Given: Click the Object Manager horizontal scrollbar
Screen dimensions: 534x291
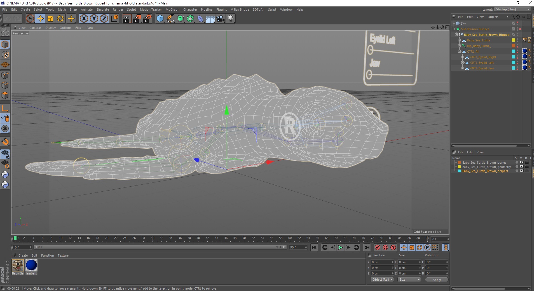Looking at the screenshot, I should coord(491,146).
